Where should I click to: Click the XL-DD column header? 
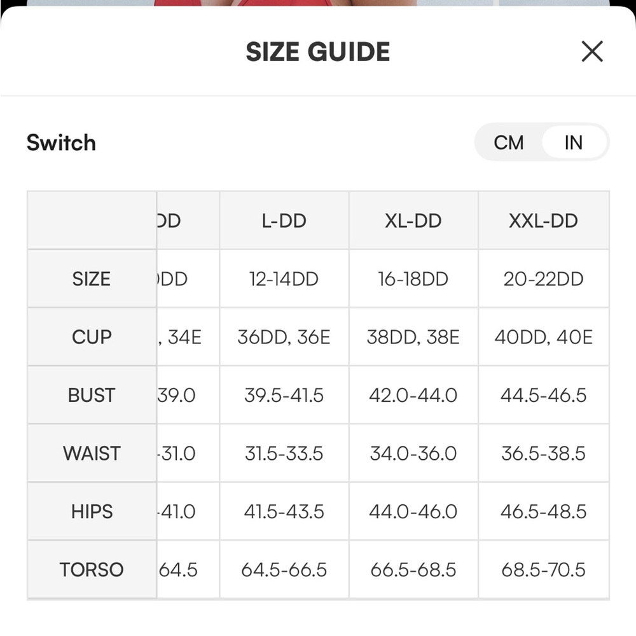(413, 221)
